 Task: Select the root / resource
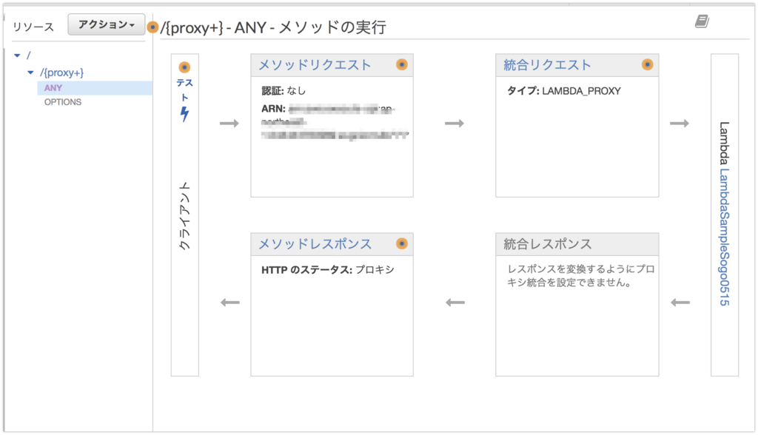pyautogui.click(x=29, y=55)
